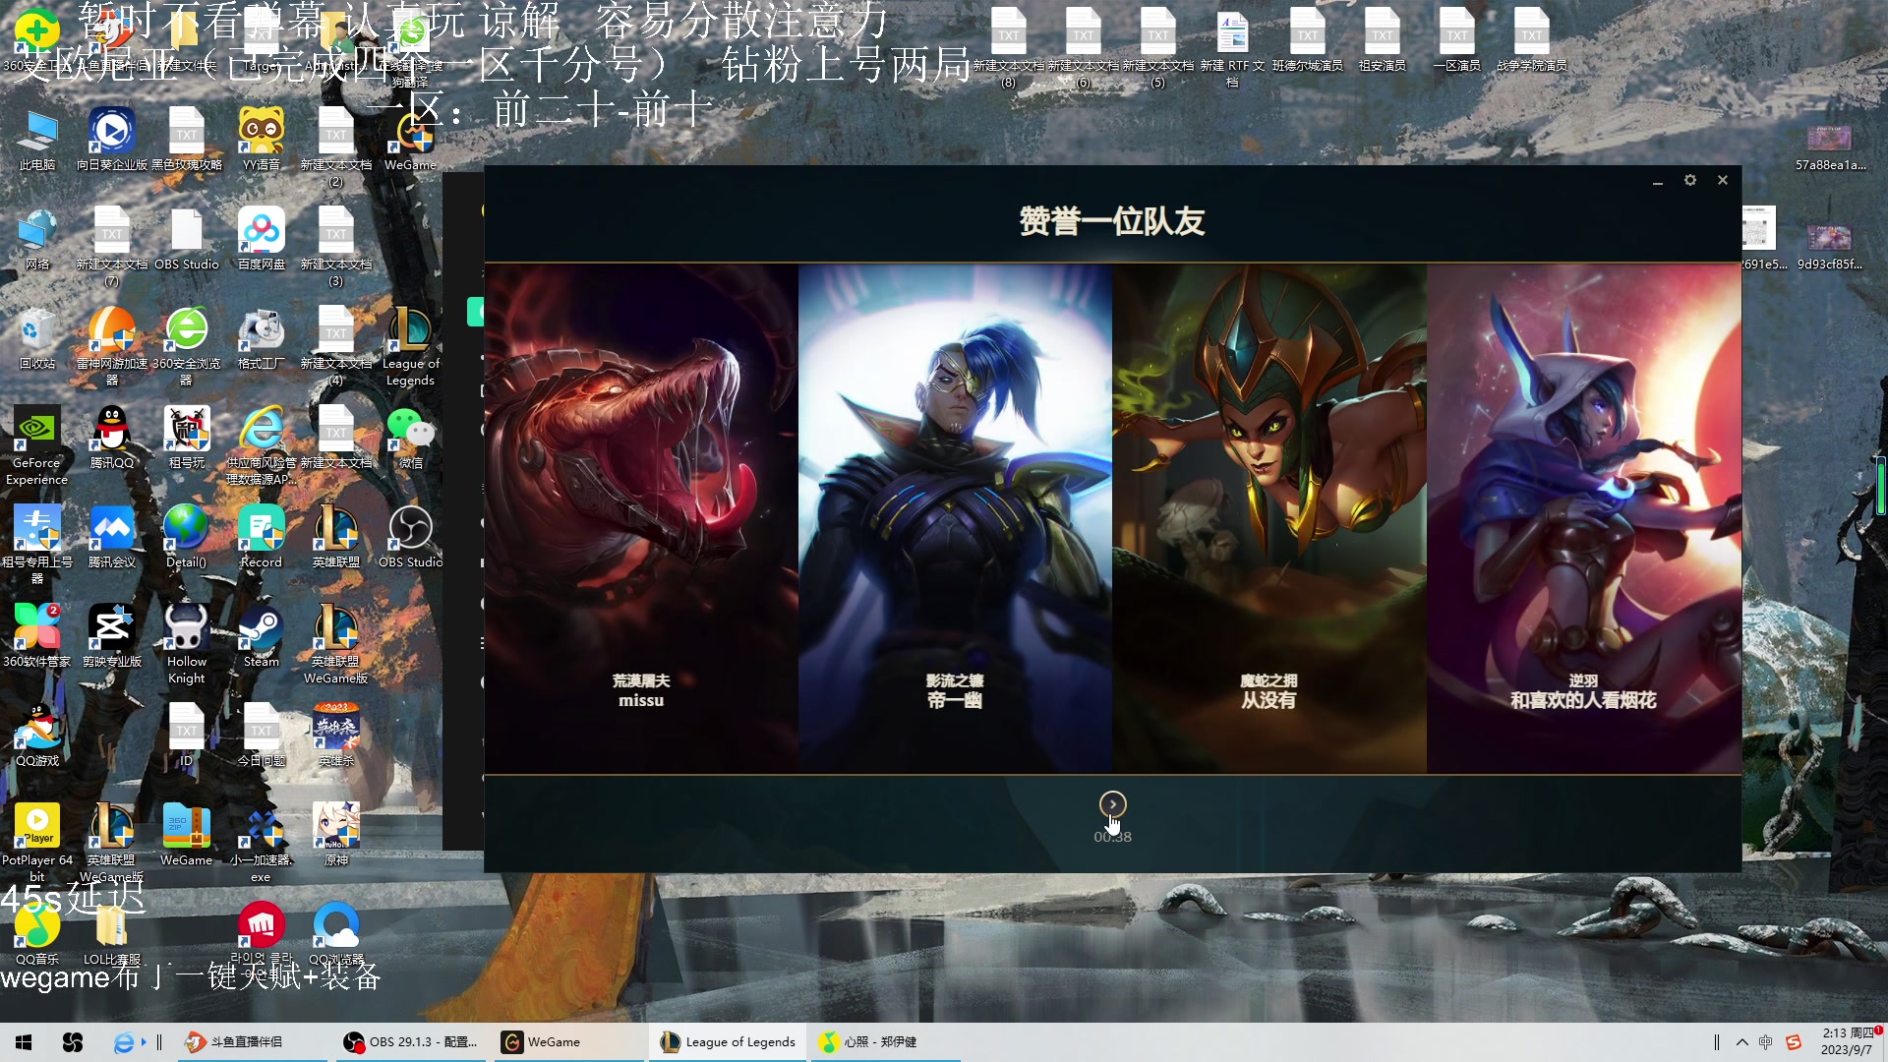Open the YY语音 desktop icon

coord(262,140)
